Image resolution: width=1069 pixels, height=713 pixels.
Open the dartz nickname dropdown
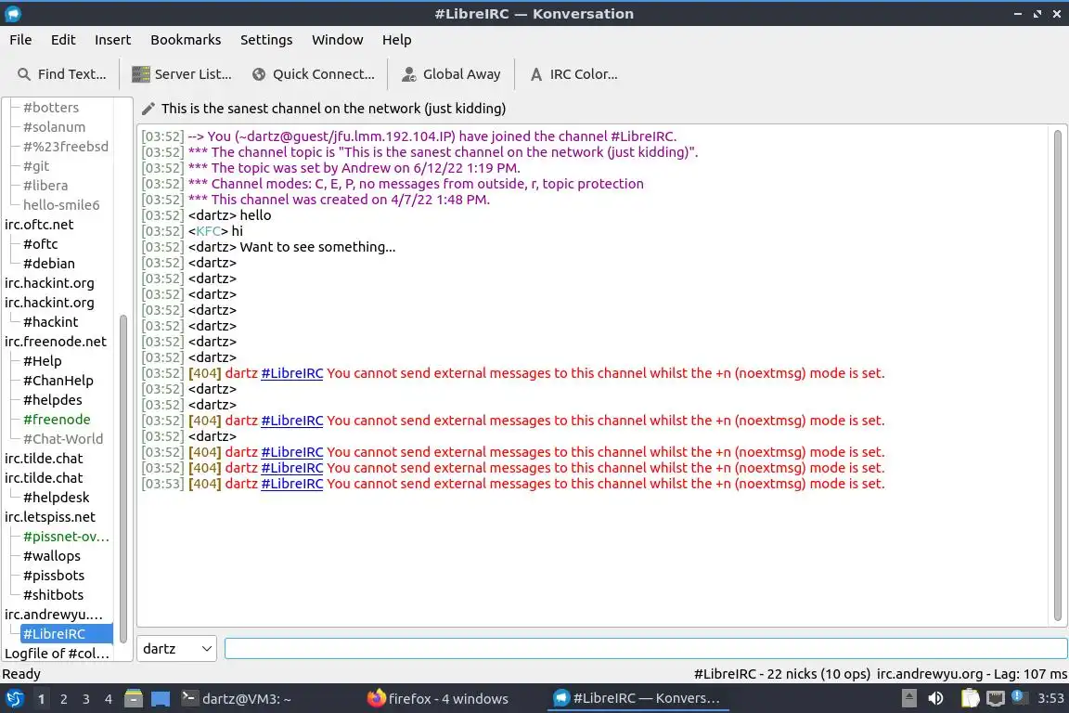pyautogui.click(x=176, y=649)
